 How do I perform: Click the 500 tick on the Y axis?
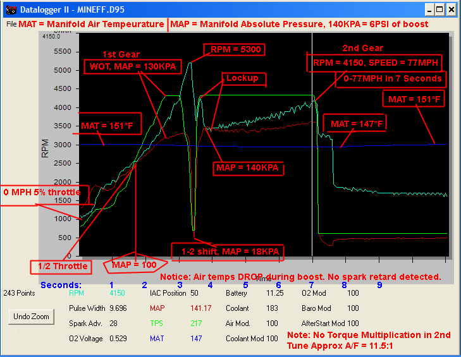65,238
